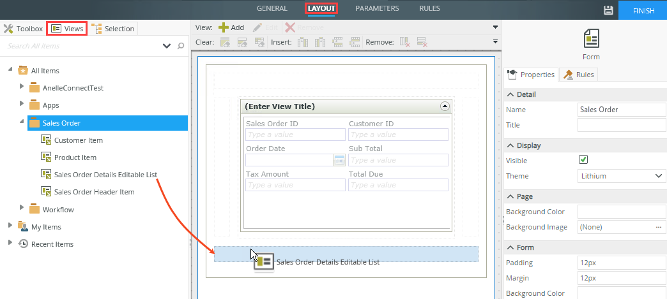The width and height of the screenshot is (667, 299).
Task: Click the folder icon for AnelleConnectTest
Action: [34, 88]
